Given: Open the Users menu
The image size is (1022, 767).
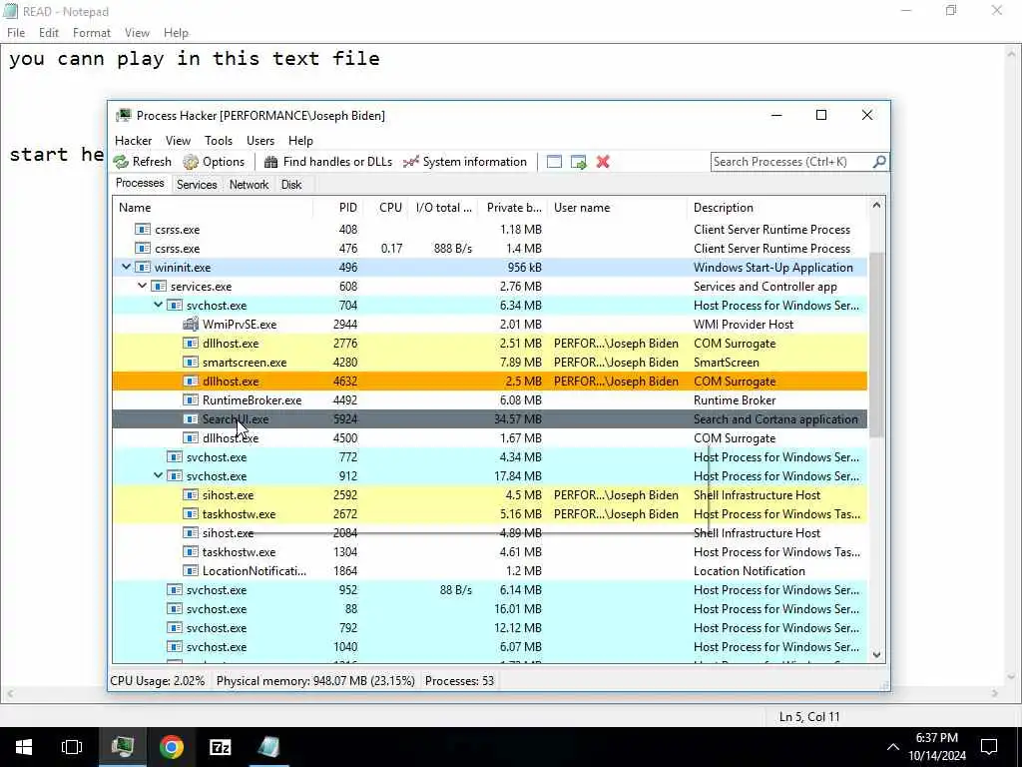Looking at the screenshot, I should point(260,140).
